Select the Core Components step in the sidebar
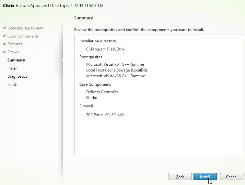Viewport: 245px width, 185px height. point(23,36)
